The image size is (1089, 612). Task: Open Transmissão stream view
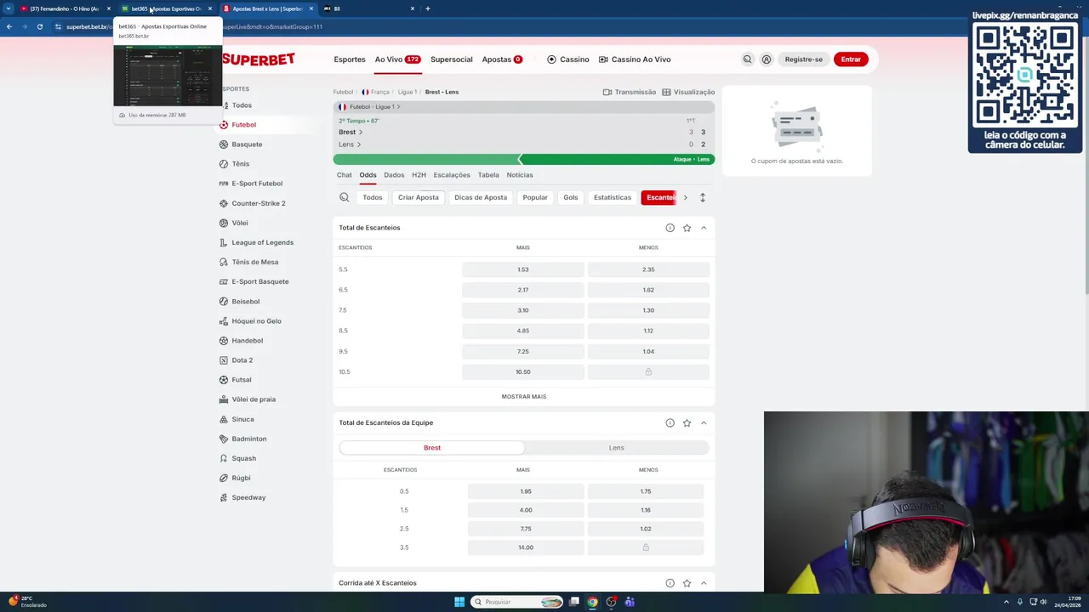tap(630, 92)
